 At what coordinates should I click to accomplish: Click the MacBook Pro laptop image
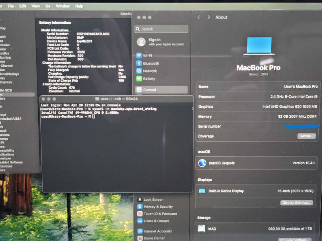259,46
